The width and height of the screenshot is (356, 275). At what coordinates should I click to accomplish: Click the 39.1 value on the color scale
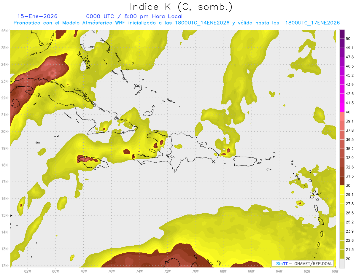(x=350, y=121)
